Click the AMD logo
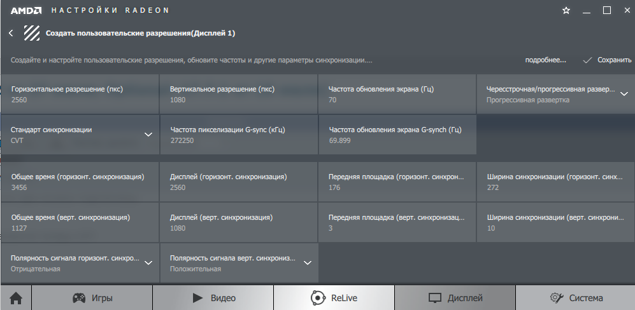635x310 pixels. (x=26, y=11)
